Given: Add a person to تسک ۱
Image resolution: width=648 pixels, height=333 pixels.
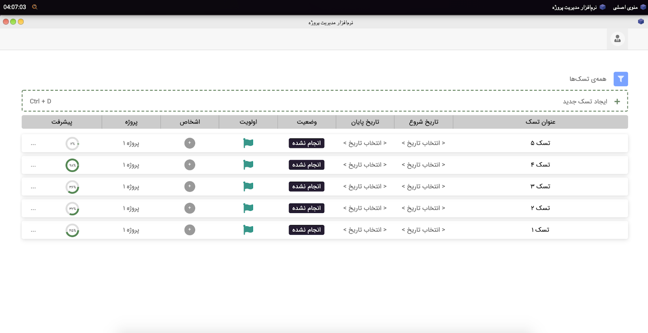Looking at the screenshot, I should [190, 230].
